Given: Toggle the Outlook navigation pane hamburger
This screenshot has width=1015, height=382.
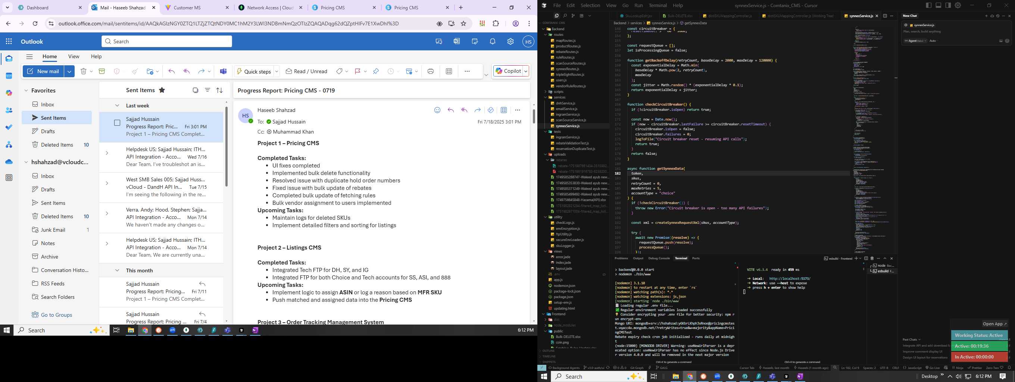Looking at the screenshot, I should click(x=29, y=56).
